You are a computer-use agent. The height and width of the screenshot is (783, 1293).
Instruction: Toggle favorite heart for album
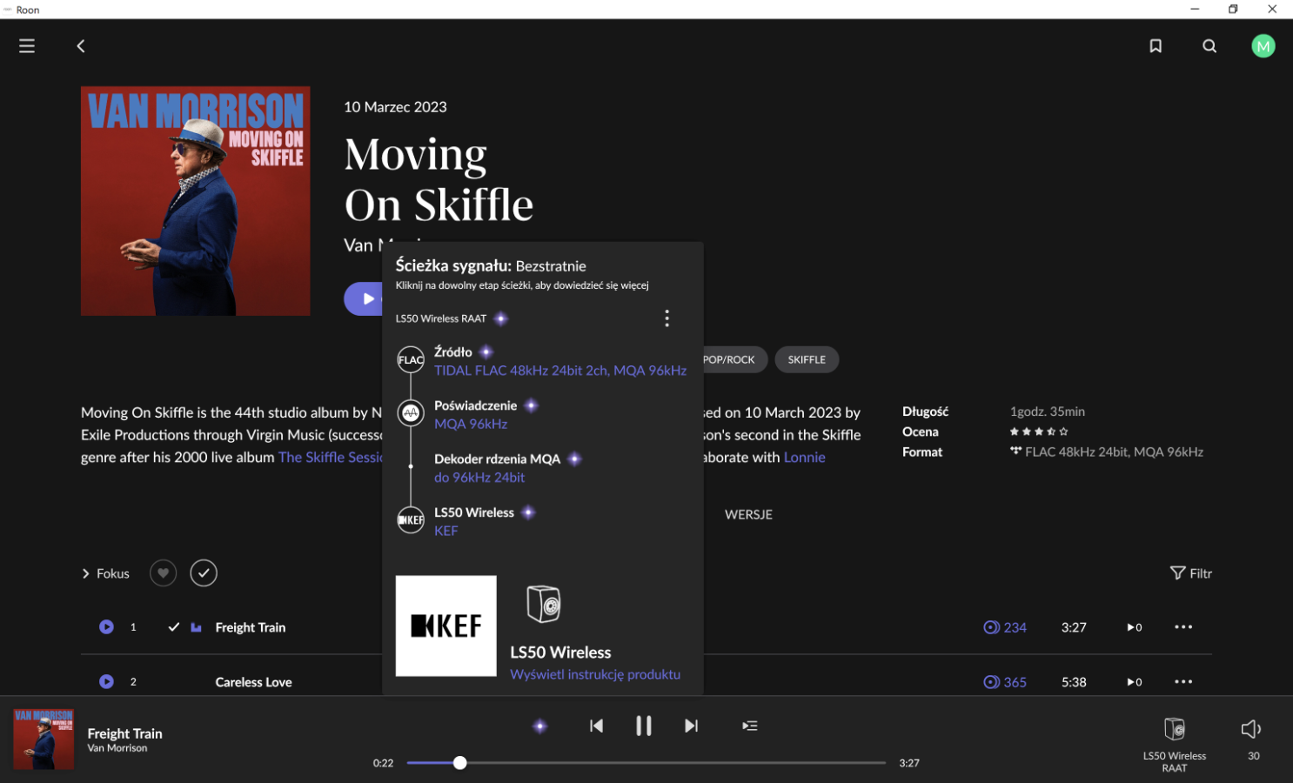(x=163, y=573)
